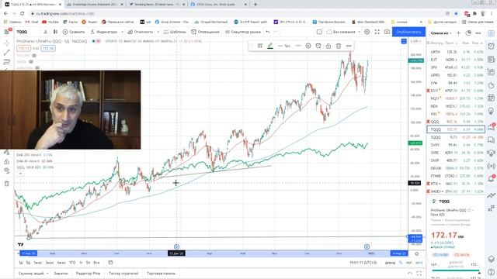Open the chat bubbles icon in right sidebar

tap(491, 139)
